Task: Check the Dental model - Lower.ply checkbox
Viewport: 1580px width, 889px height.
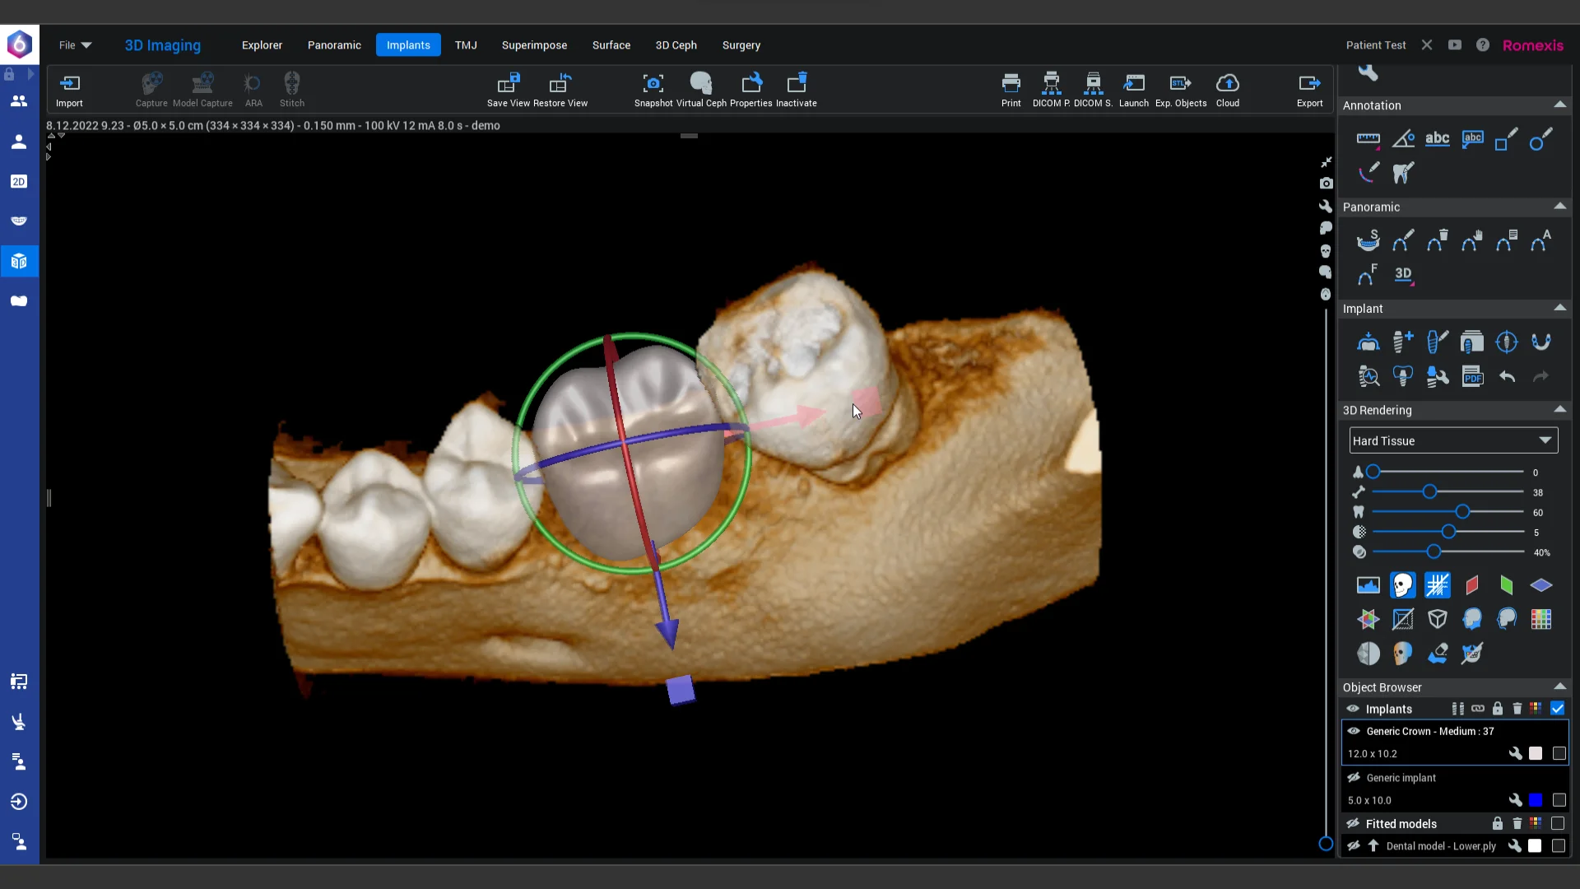Action: click(1559, 846)
